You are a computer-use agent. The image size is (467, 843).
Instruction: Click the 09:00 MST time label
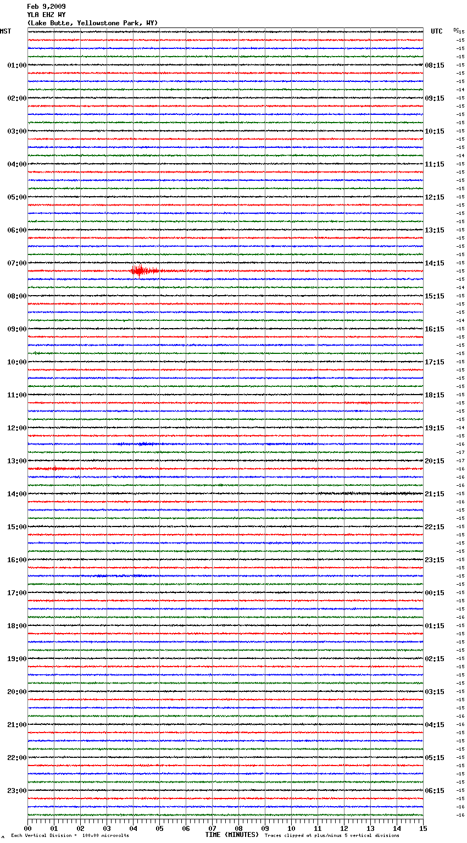[17, 329]
